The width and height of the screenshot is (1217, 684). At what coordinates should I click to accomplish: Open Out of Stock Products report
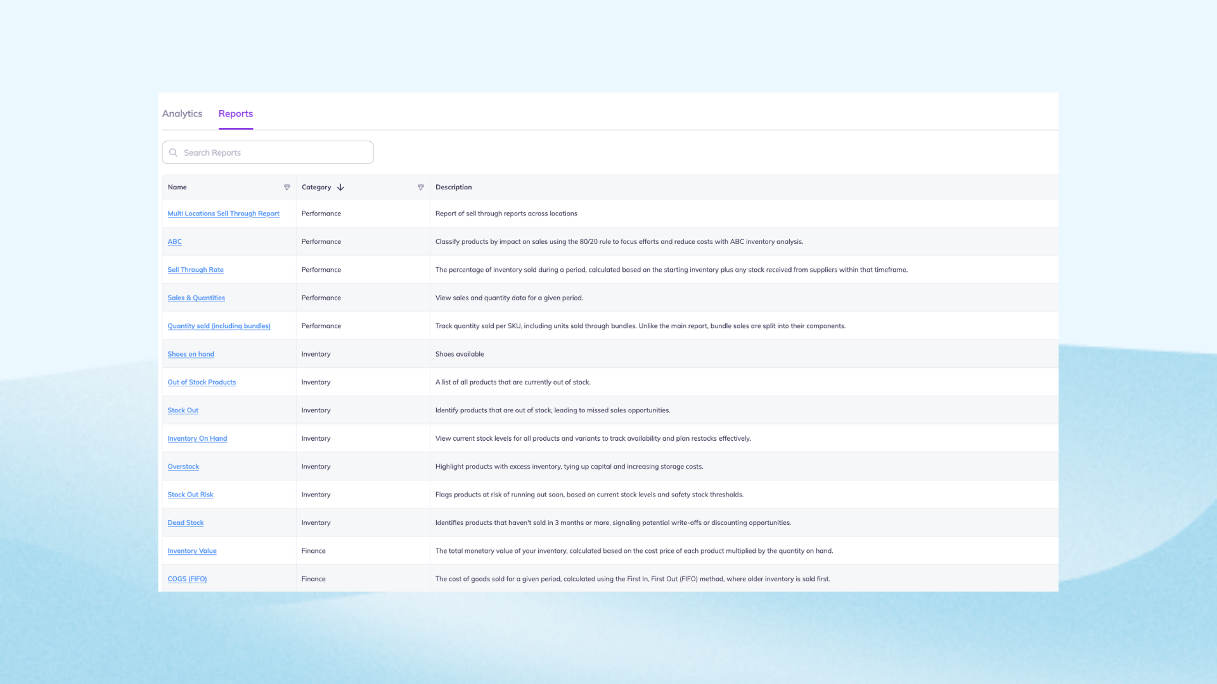[202, 383]
